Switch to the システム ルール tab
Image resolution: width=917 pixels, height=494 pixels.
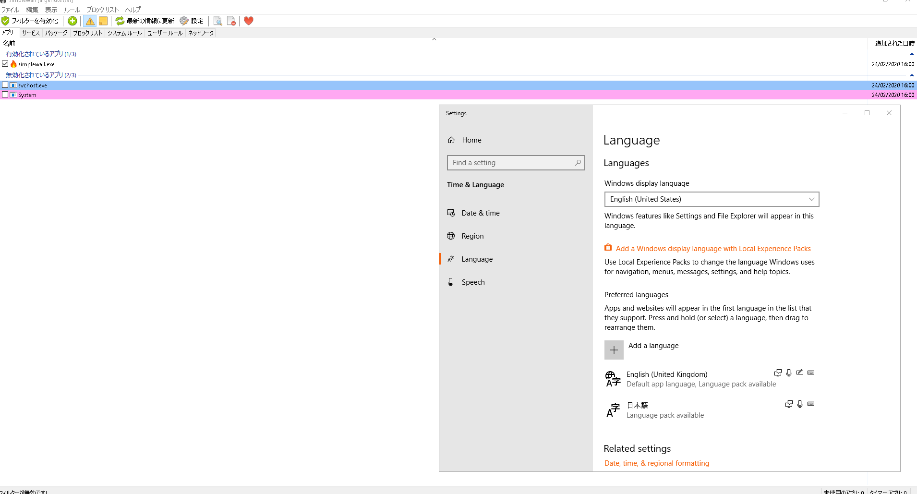[x=125, y=33]
